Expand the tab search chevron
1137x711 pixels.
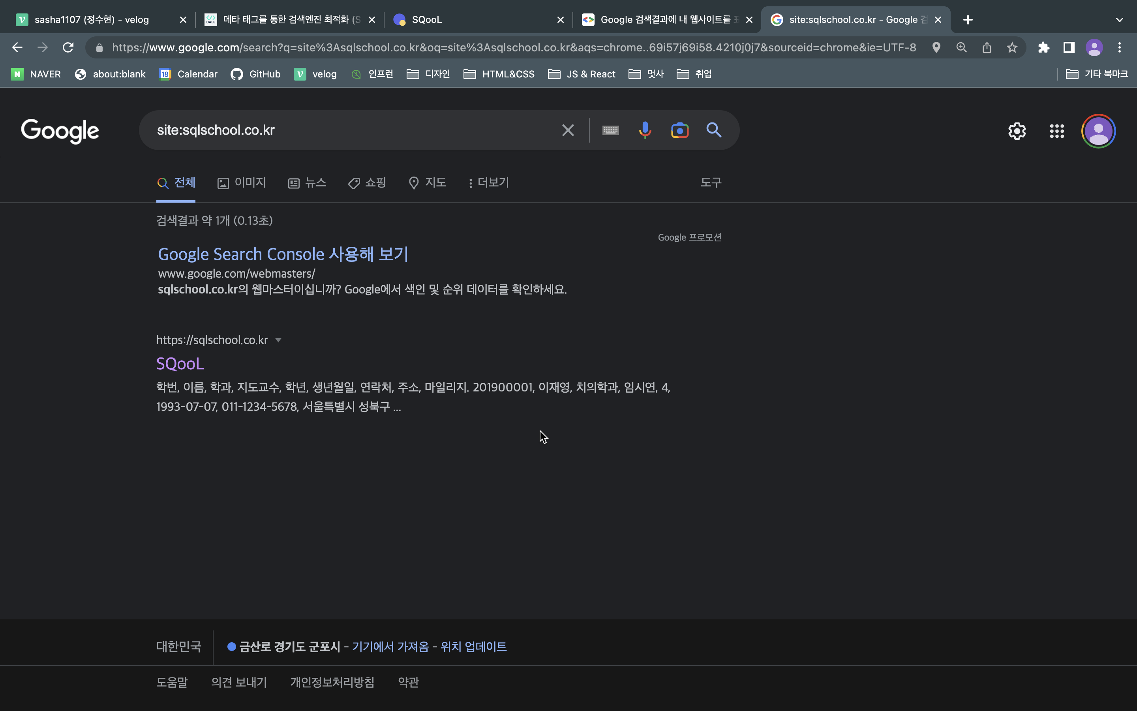coord(1120,20)
